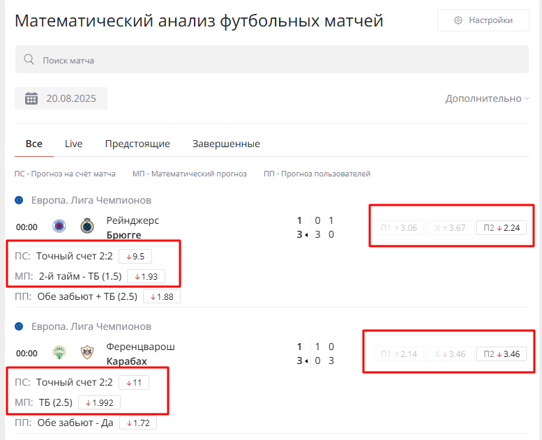Image resolution: width=542 pixels, height=440 pixels.
Task: Open the Предстоящие tab
Action: click(x=137, y=144)
